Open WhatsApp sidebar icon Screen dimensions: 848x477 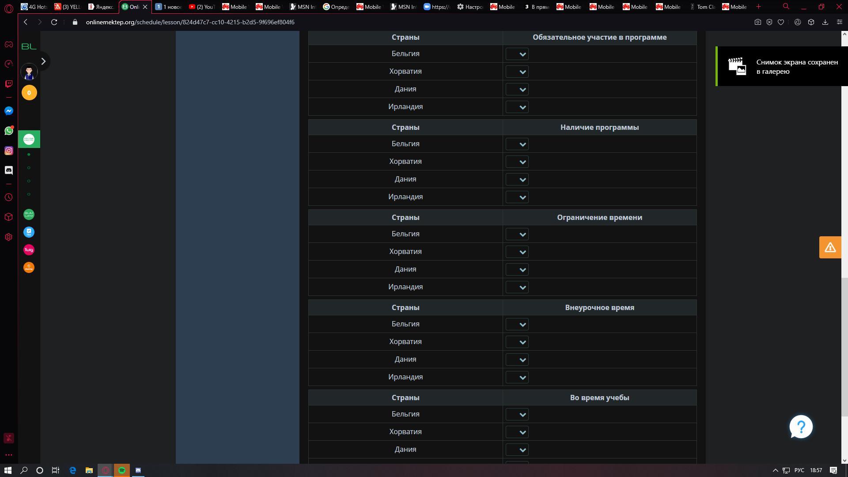[9, 131]
